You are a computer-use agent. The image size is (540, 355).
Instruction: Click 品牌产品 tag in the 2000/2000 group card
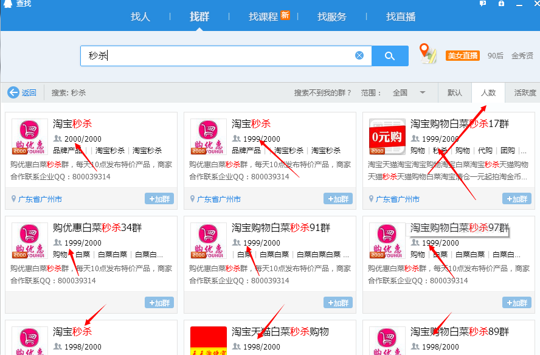pyautogui.click(x=67, y=151)
